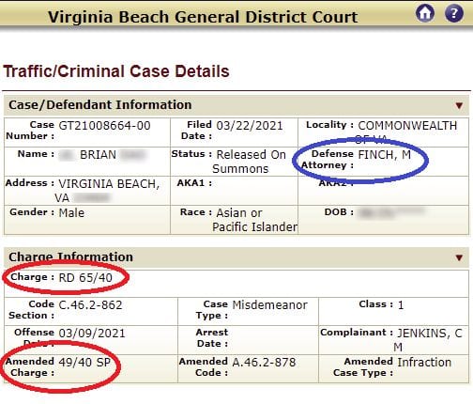
Task: Click the Charge Information header bar
Action: [236, 257]
